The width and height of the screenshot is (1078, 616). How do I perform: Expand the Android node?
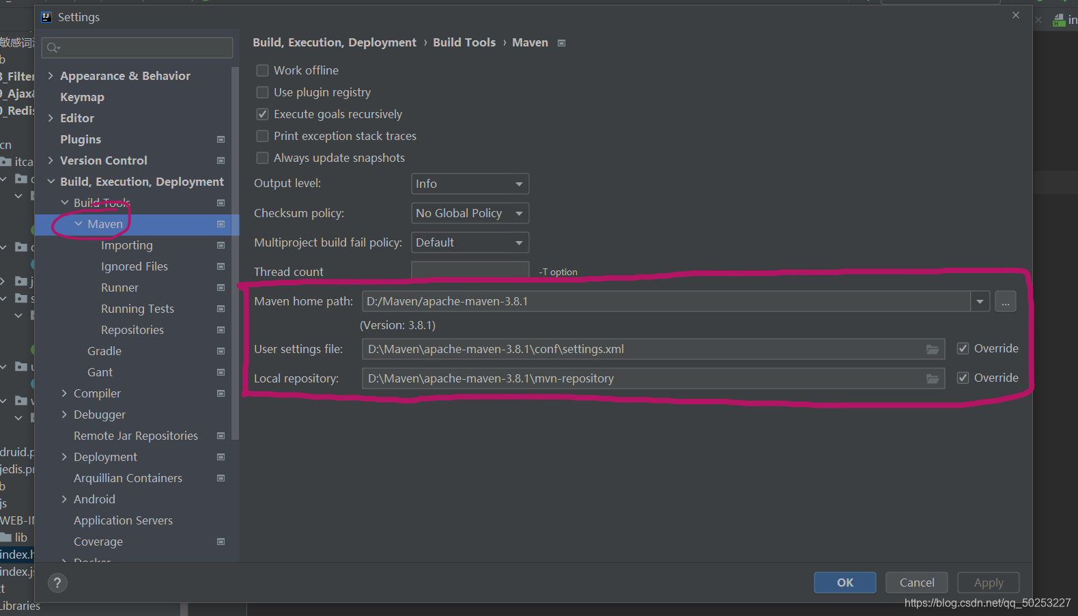coord(64,499)
